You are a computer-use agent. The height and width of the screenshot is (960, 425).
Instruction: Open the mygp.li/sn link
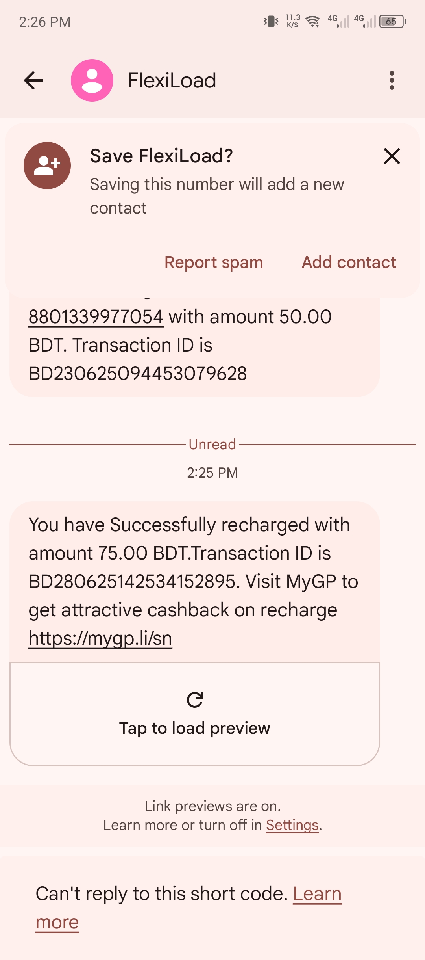pos(100,638)
